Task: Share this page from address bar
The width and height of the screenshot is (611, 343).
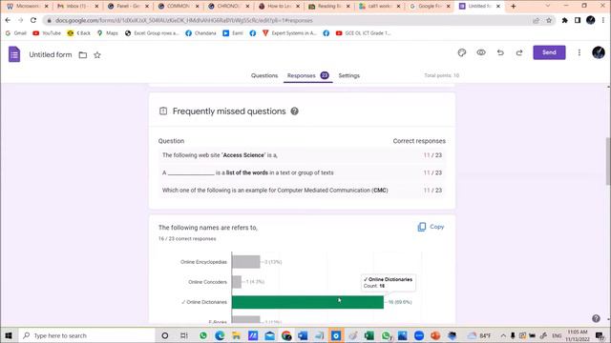Action: [x=537, y=20]
